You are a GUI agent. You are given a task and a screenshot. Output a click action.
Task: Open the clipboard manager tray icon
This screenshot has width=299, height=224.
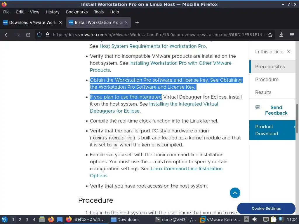273,219
